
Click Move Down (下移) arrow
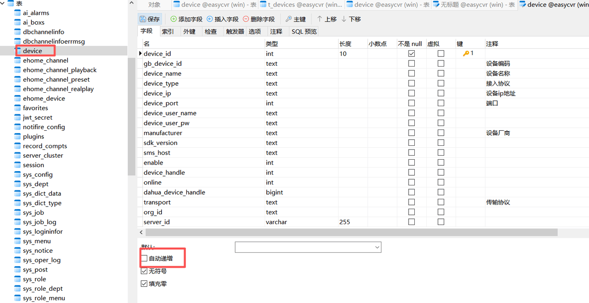click(344, 19)
